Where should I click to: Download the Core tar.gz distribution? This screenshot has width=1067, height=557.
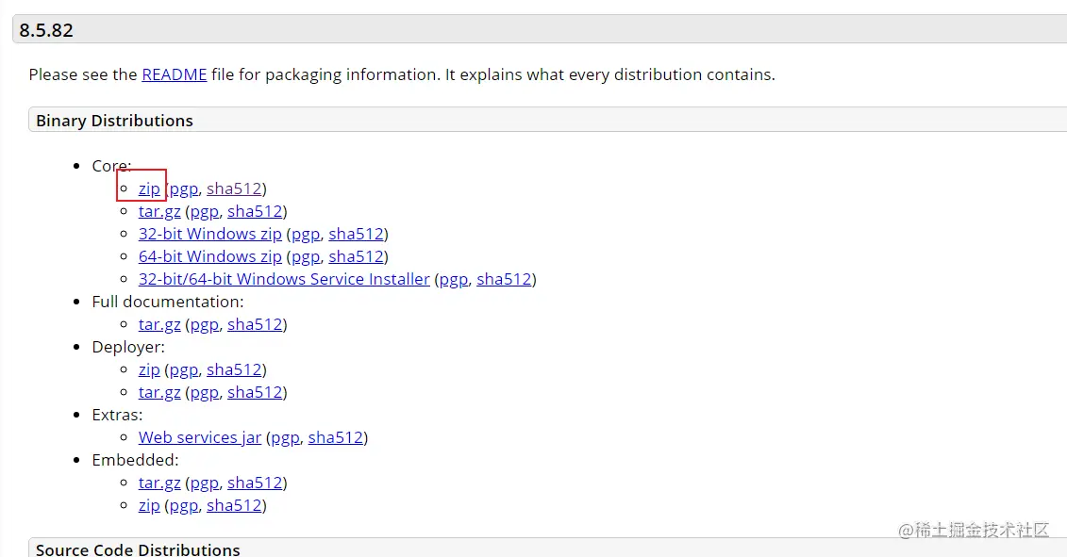pyautogui.click(x=159, y=211)
